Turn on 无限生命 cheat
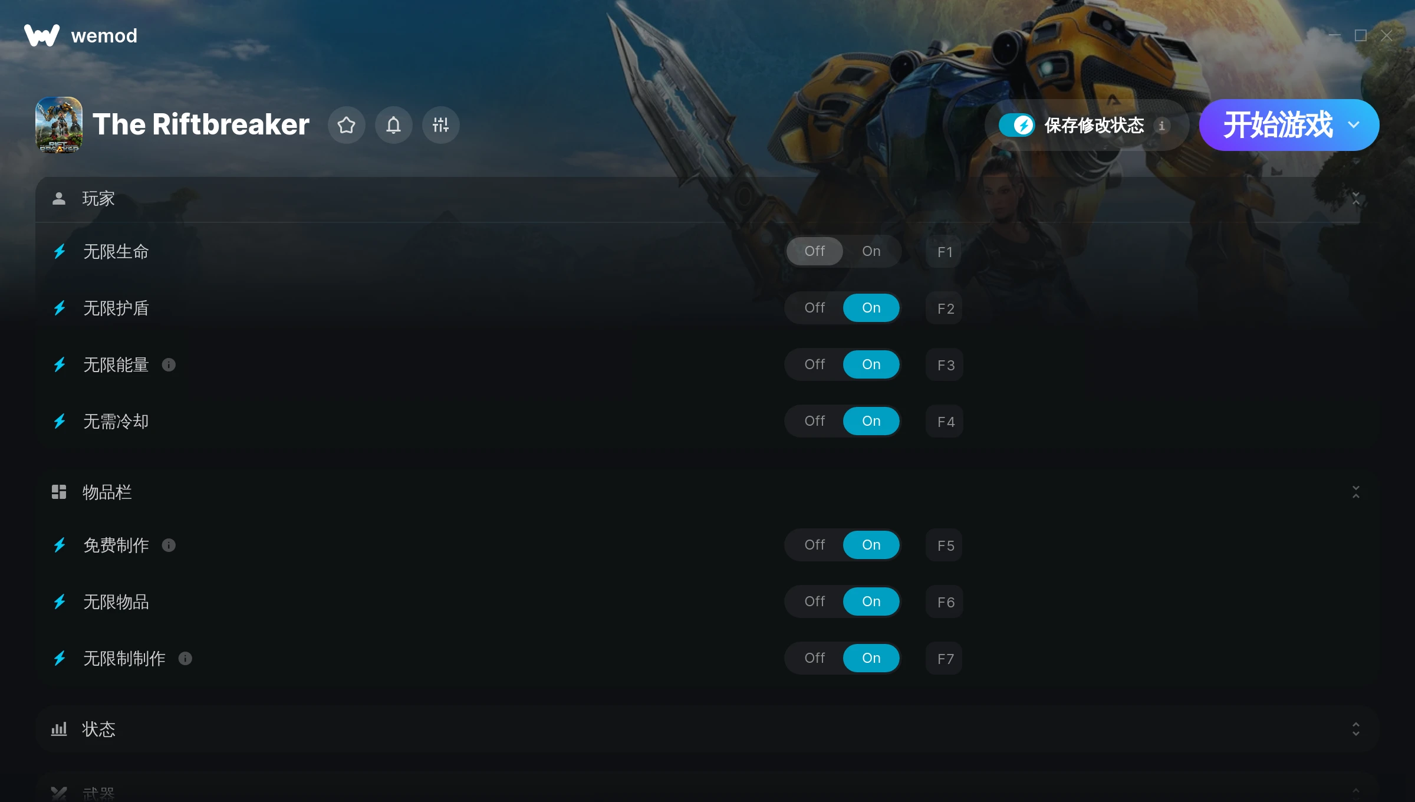Viewport: 1415px width, 802px height. click(x=871, y=251)
